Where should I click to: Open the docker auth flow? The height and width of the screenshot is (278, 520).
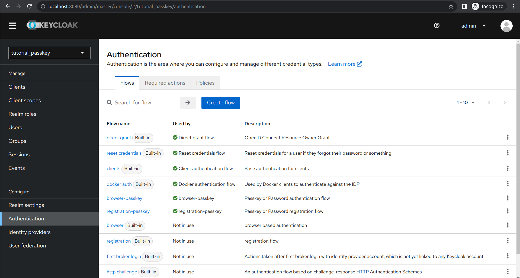tap(119, 184)
